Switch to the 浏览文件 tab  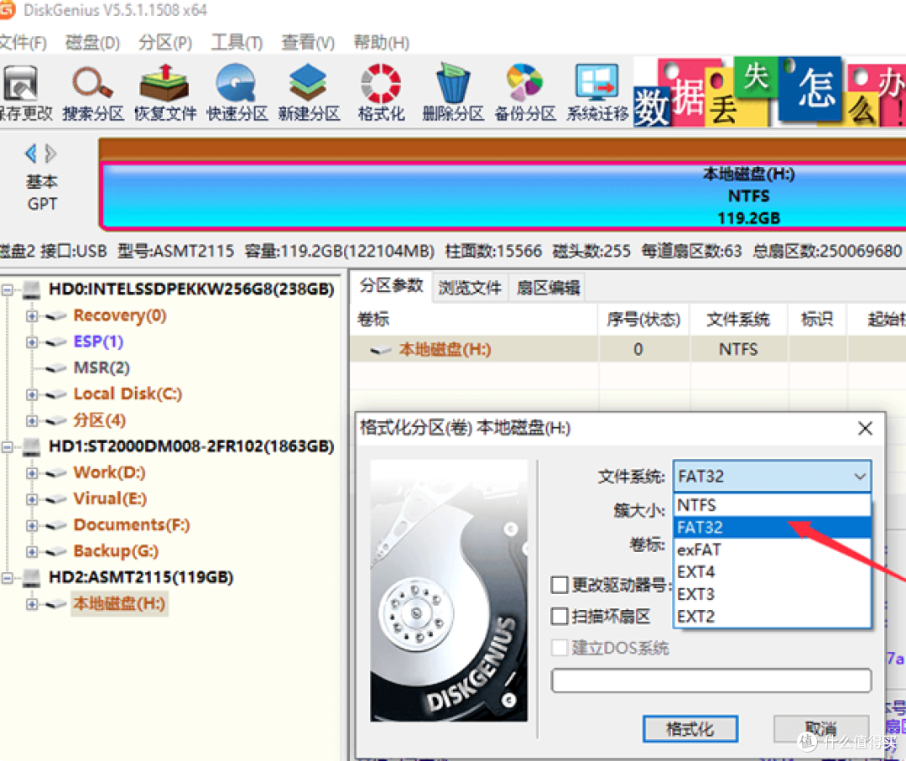coord(470,288)
